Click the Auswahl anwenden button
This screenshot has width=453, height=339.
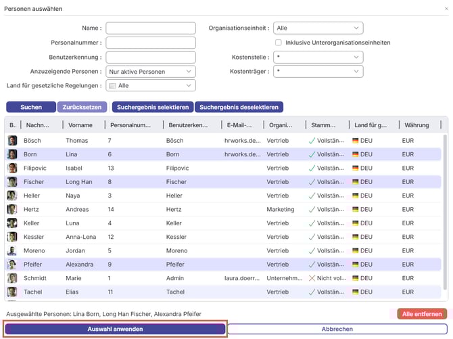pyautogui.click(x=115, y=329)
